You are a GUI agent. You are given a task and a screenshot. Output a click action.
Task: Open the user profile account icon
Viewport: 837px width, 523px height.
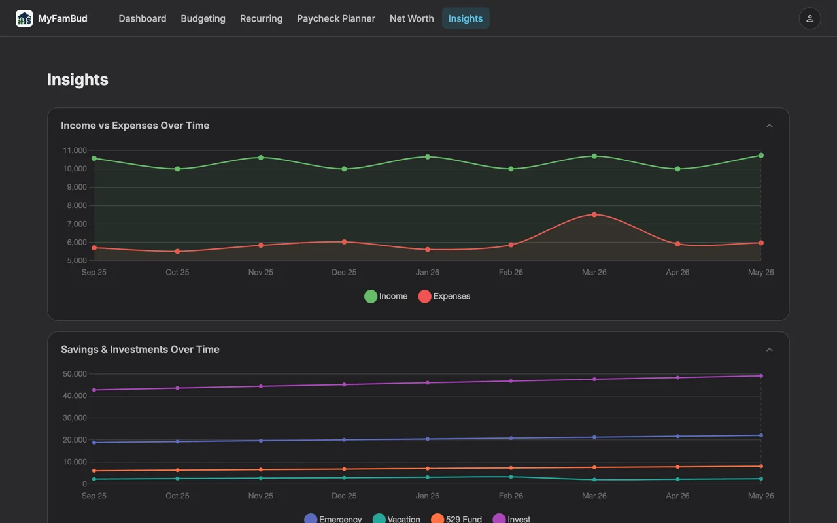pyautogui.click(x=810, y=18)
